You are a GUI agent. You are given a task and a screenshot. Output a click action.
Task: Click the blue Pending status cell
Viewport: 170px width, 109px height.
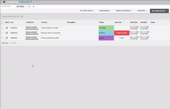106,33
